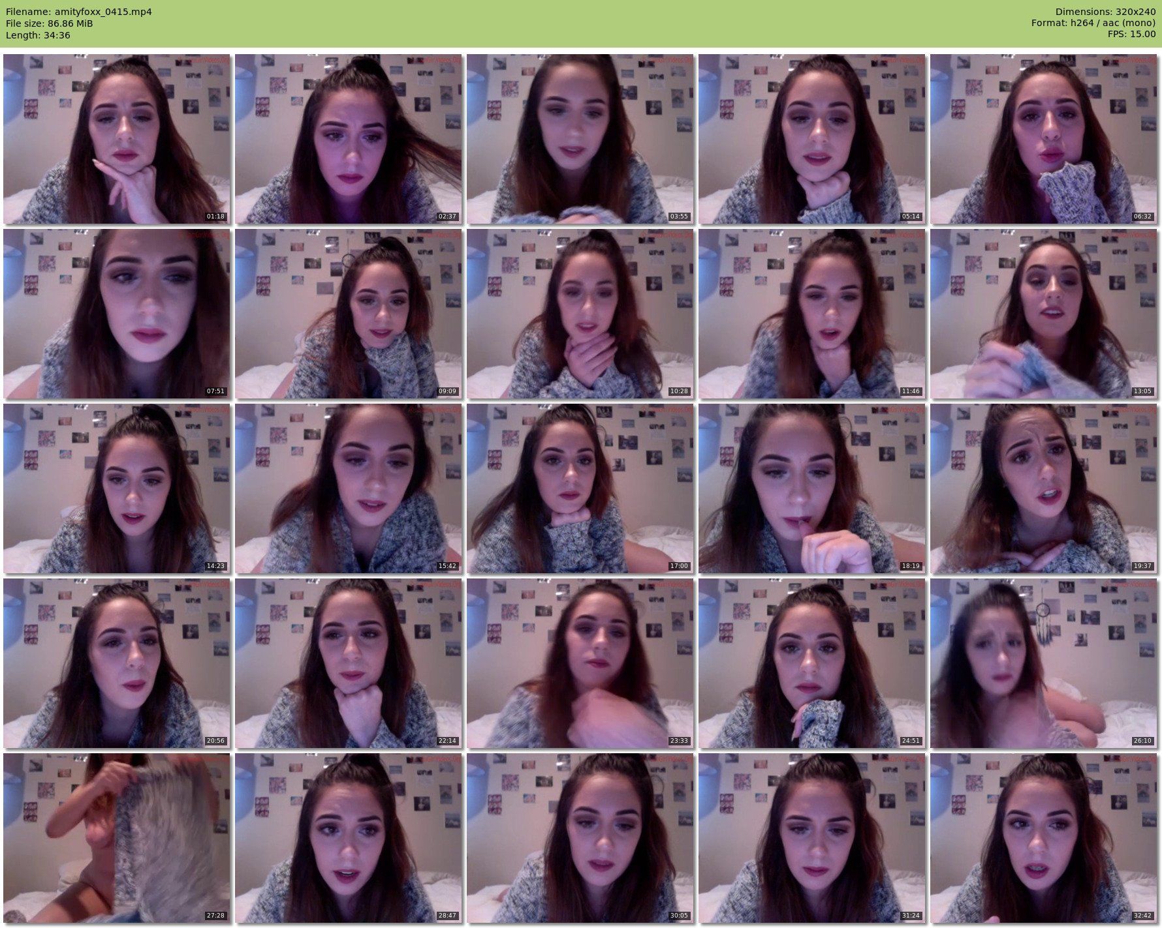Select the frame timestamped 20:56
This screenshot has width=1162, height=928.
pyautogui.click(x=116, y=663)
